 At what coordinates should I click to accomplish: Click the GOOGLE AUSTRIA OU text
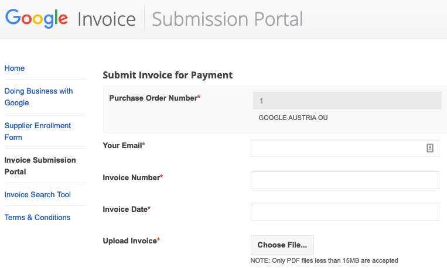click(293, 118)
